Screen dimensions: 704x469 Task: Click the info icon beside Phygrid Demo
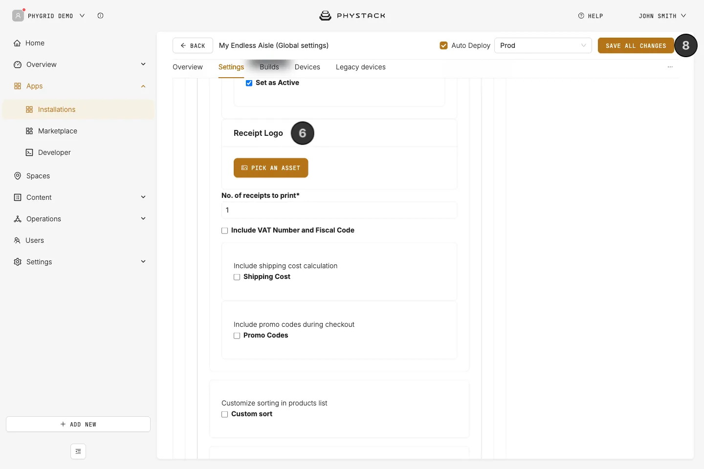click(100, 16)
